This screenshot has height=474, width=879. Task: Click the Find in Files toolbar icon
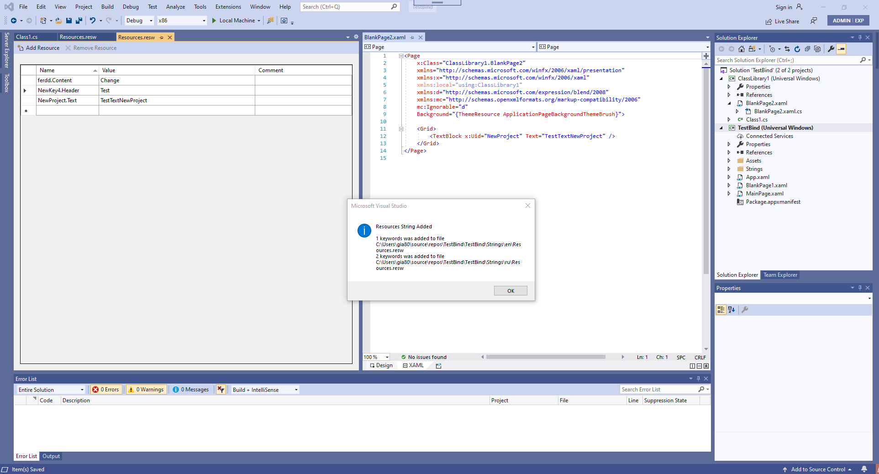[x=270, y=21]
